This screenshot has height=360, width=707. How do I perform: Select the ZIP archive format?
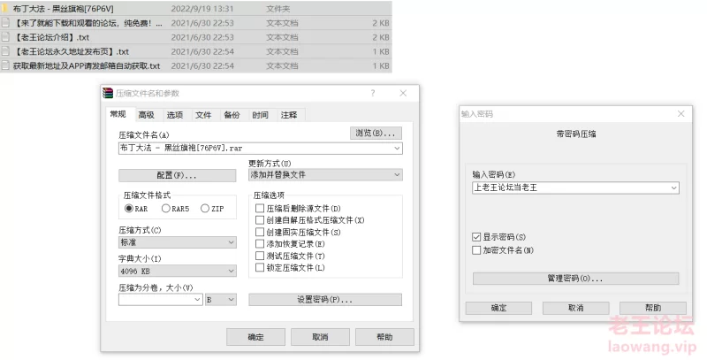point(205,209)
